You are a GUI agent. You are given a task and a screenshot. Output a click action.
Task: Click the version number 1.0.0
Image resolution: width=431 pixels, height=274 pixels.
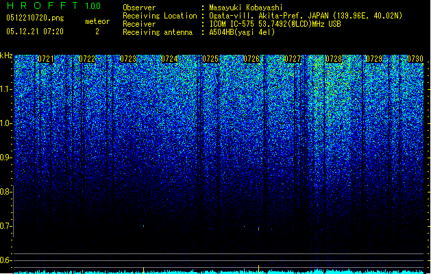pos(93,6)
